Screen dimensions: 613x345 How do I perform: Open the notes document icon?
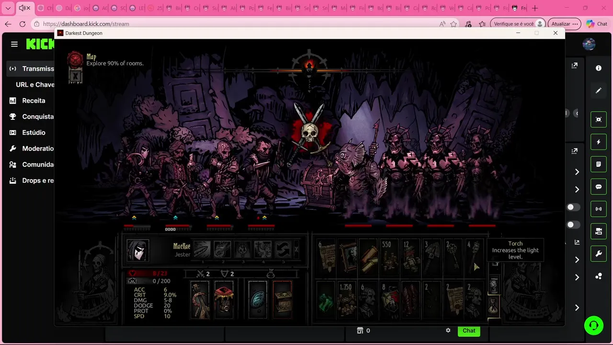[599, 164]
